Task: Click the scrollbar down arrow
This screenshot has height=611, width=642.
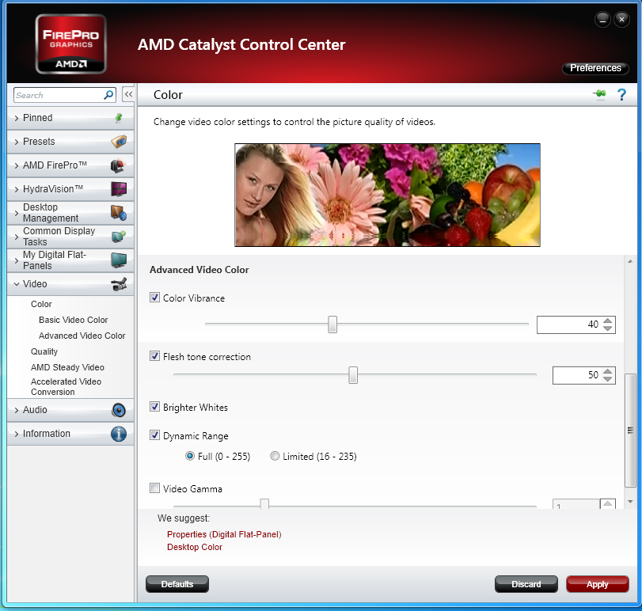Action: [630, 501]
